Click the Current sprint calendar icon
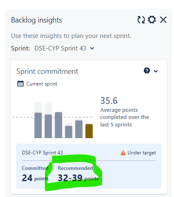The image size is (174, 197). point(20,83)
